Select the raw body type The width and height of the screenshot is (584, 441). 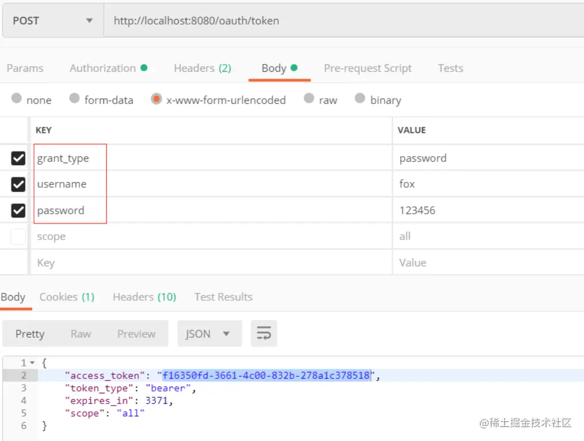click(309, 98)
